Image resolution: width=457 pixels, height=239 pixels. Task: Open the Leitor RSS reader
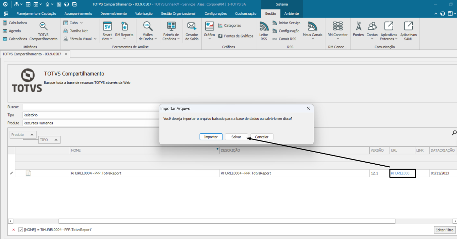tap(264, 32)
